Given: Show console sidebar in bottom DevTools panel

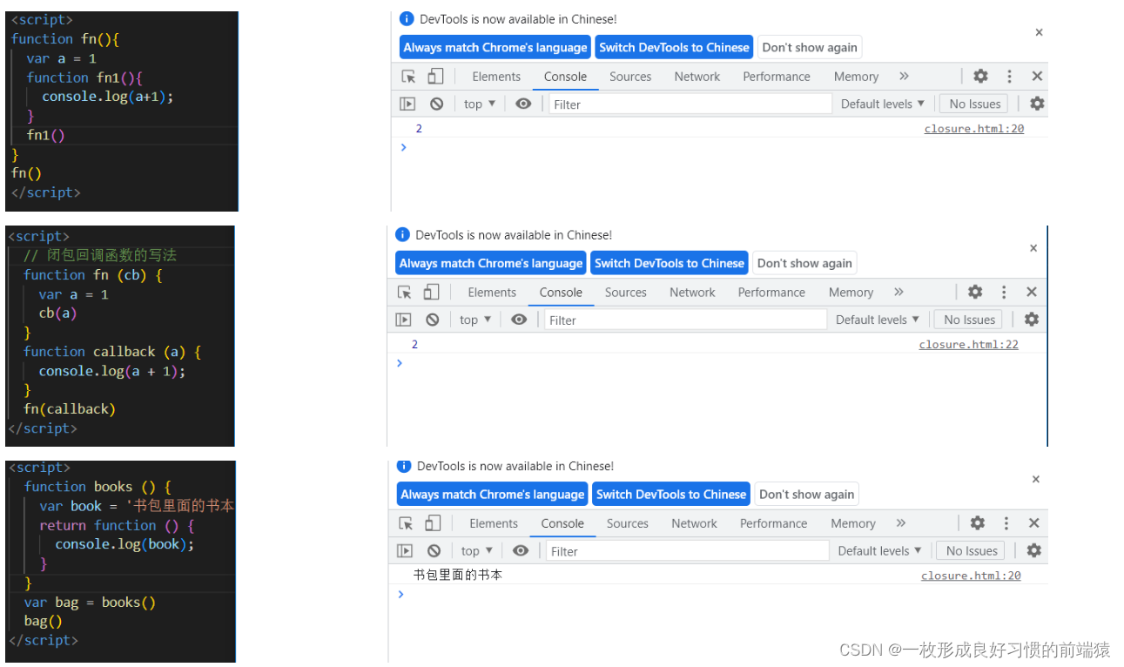Looking at the screenshot, I should click(405, 550).
